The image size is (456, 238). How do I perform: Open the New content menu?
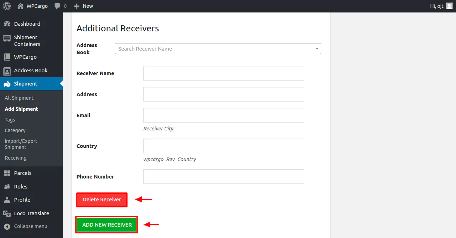(83, 6)
